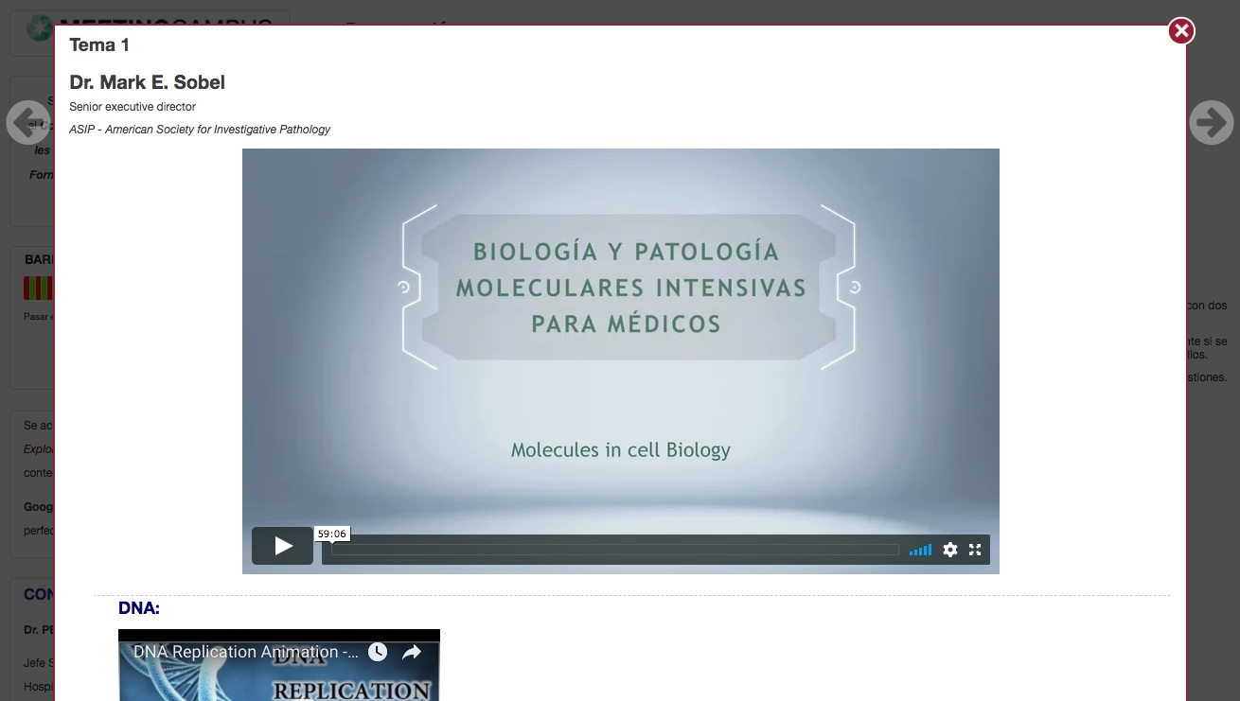Enter fullscreen mode on the video player
The height and width of the screenshot is (701, 1240).
click(975, 550)
